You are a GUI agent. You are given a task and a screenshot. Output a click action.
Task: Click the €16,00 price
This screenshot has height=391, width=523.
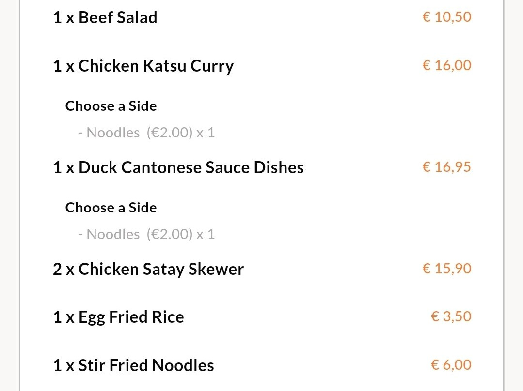pos(446,65)
